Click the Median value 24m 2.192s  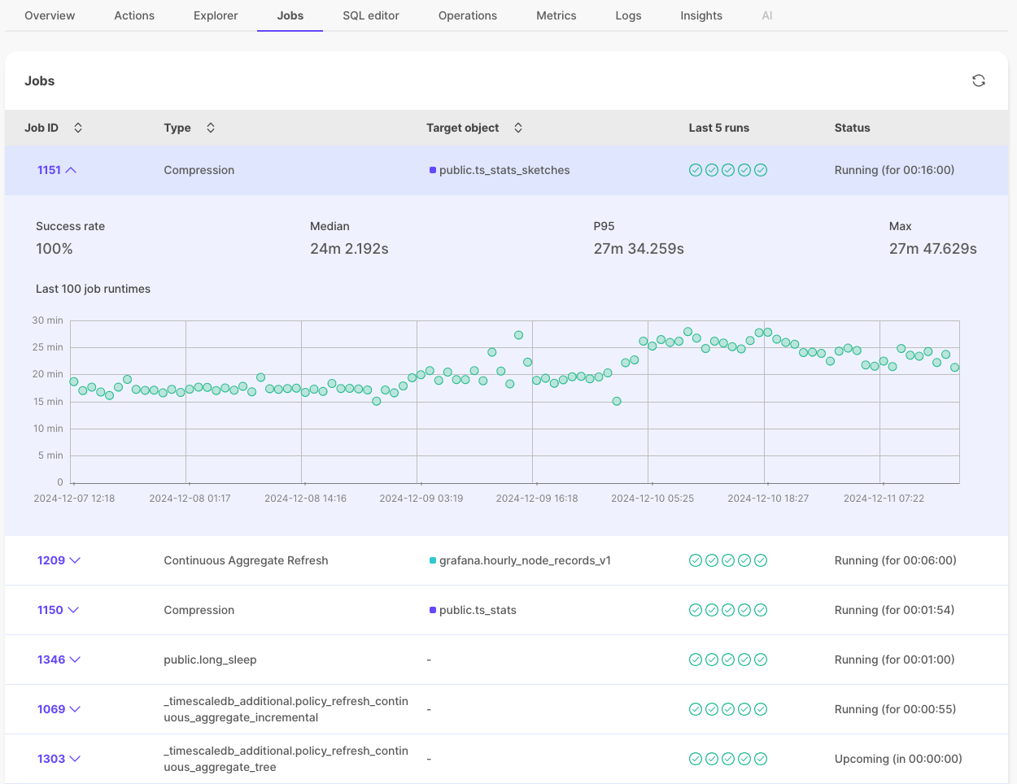(x=349, y=249)
